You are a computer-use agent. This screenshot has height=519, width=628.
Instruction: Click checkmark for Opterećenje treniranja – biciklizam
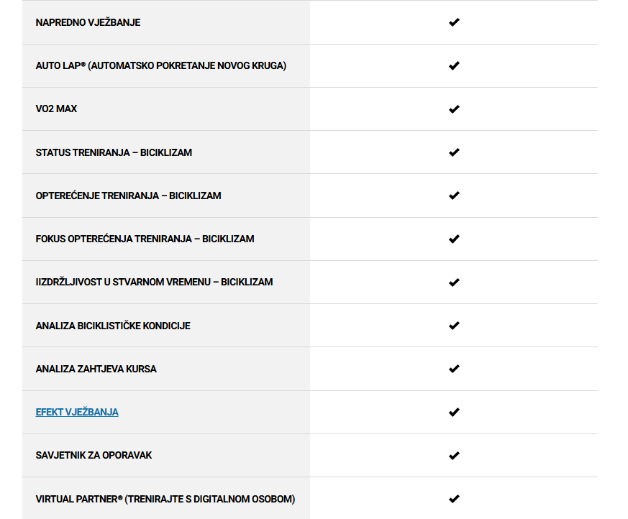pyautogui.click(x=454, y=196)
